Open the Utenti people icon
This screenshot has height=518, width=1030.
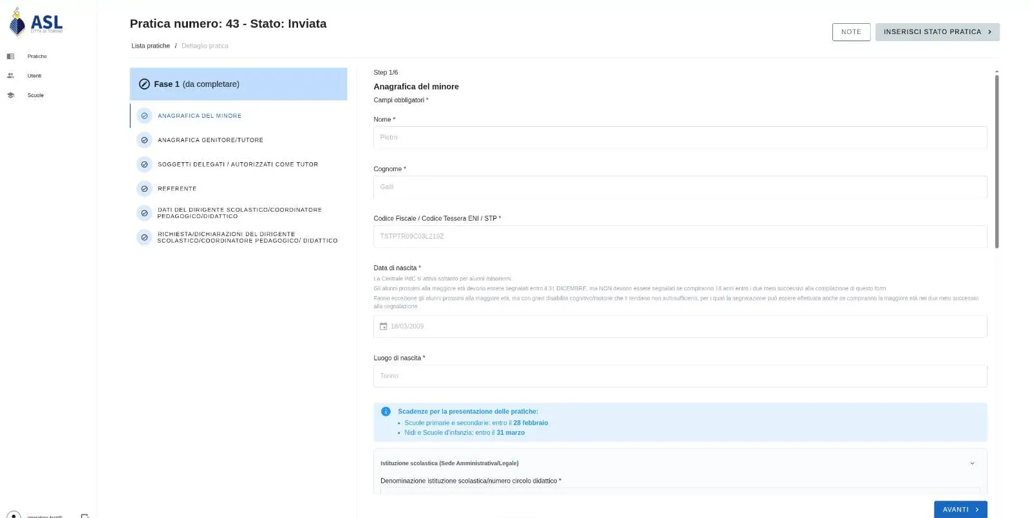[x=10, y=76]
